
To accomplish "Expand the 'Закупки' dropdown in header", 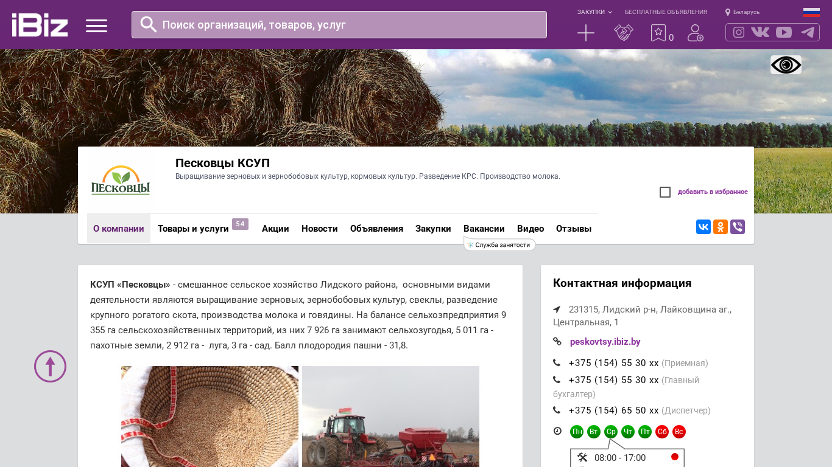I will [x=594, y=12].
